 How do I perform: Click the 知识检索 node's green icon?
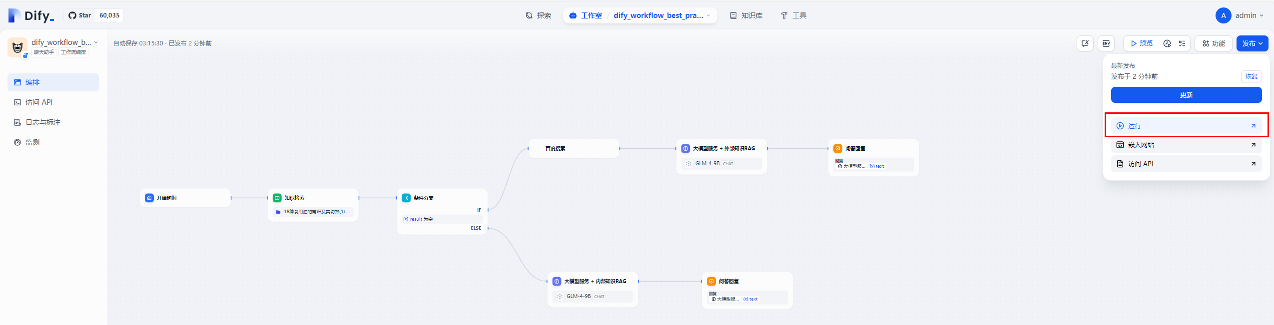(277, 198)
